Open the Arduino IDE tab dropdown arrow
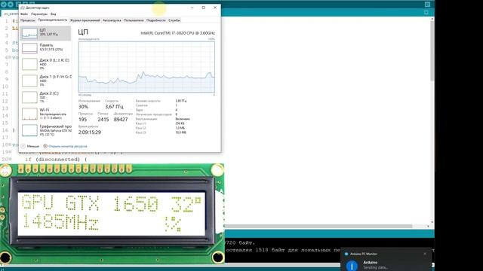 click(426, 13)
